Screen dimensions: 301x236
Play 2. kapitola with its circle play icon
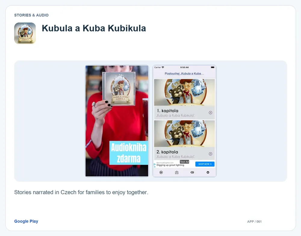click(210, 154)
